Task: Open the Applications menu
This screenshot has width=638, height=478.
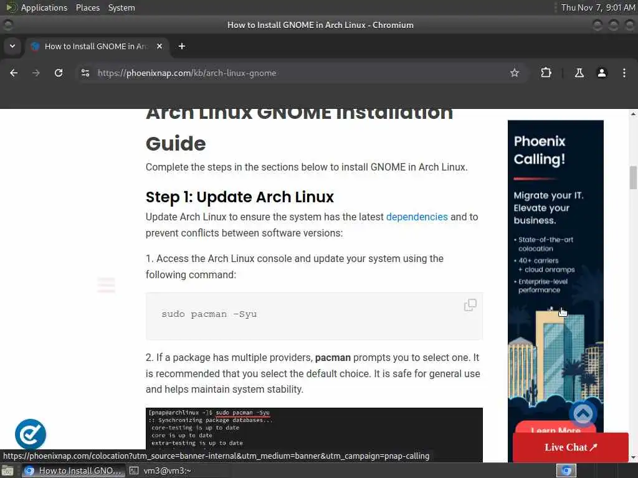Action: pyautogui.click(x=44, y=7)
